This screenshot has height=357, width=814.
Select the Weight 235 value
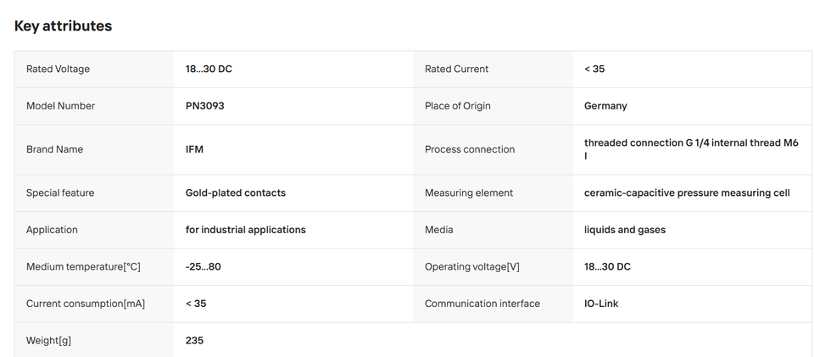click(195, 340)
